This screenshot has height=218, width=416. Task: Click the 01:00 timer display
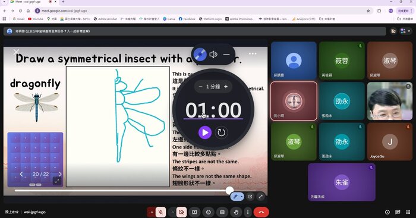click(213, 110)
